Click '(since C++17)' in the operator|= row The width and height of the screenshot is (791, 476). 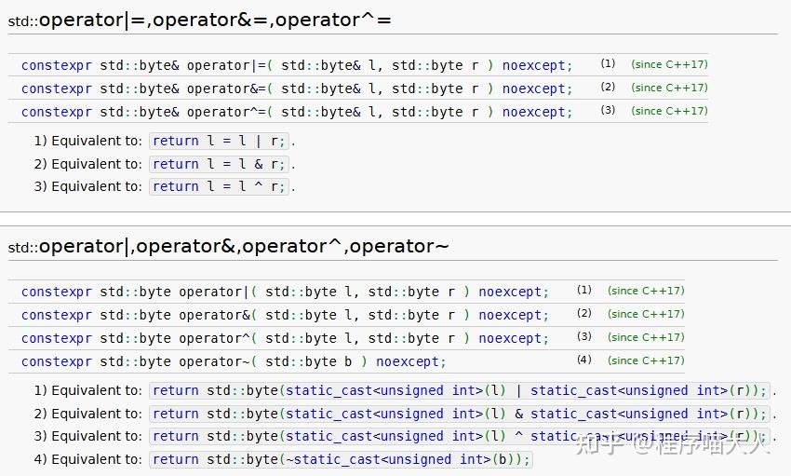[x=669, y=64]
